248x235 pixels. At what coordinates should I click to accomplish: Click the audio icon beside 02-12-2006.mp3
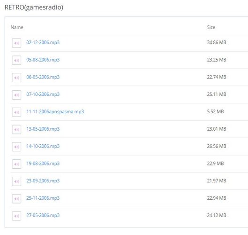16,43
